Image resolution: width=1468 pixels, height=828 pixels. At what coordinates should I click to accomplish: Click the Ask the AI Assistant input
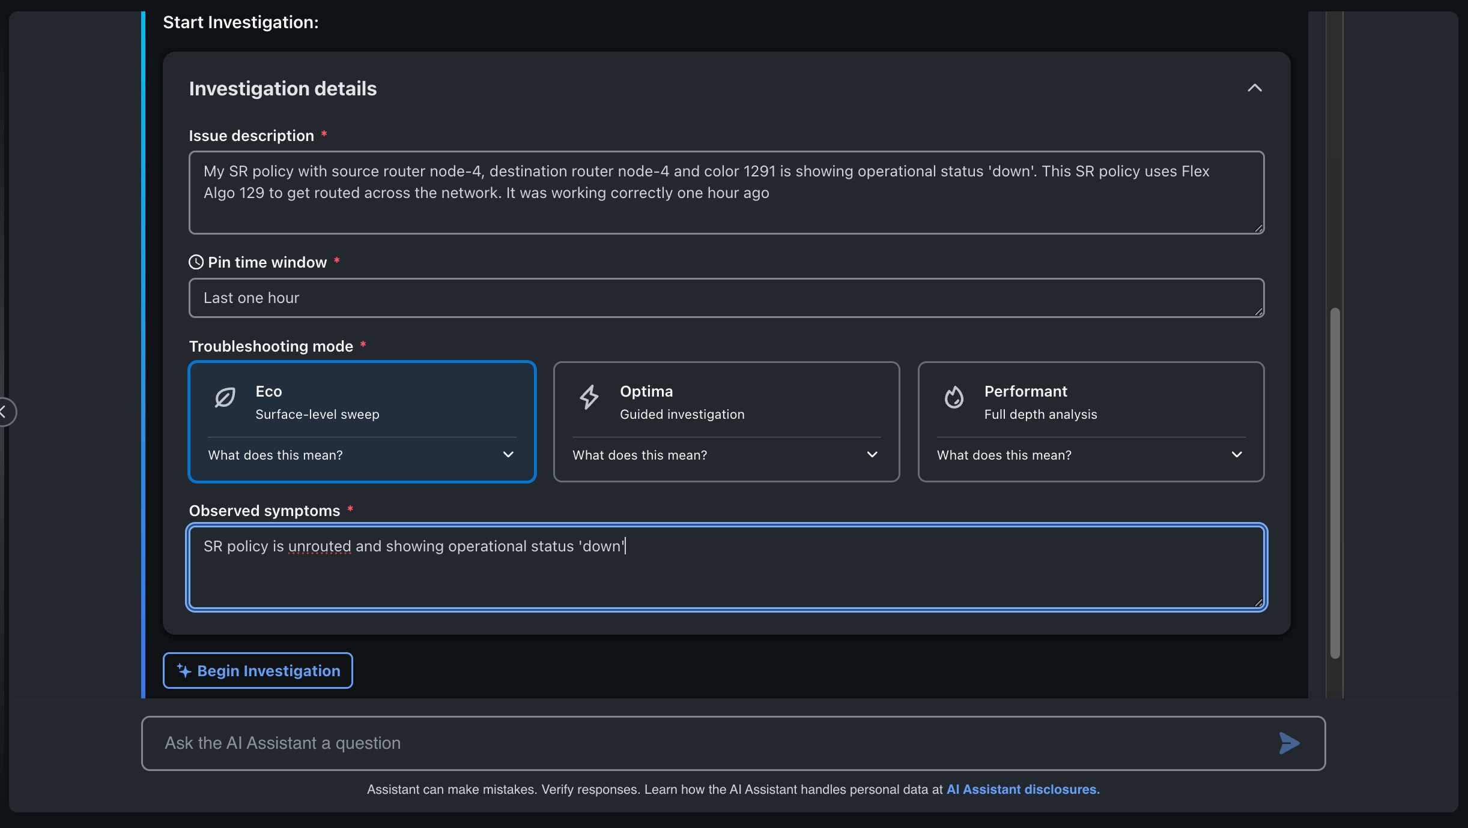pos(715,743)
